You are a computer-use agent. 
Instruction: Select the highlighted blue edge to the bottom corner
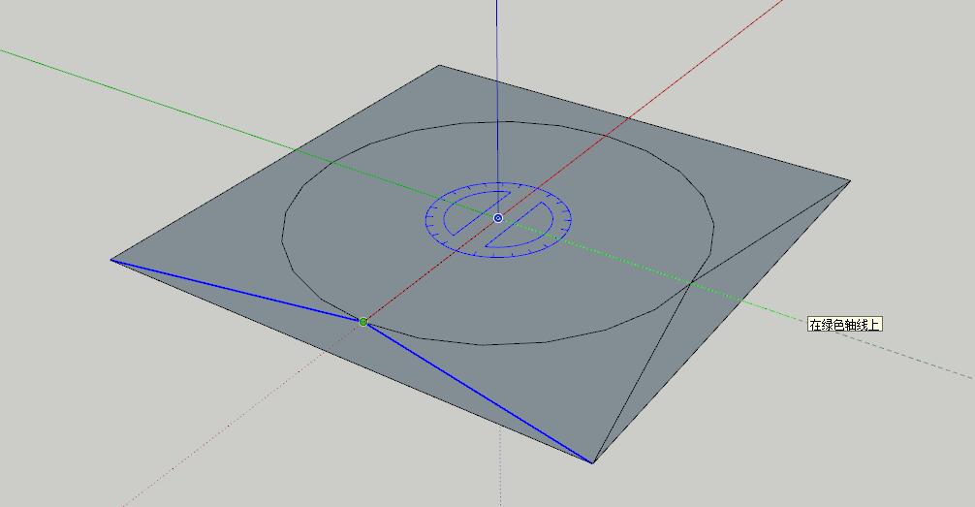478,392
